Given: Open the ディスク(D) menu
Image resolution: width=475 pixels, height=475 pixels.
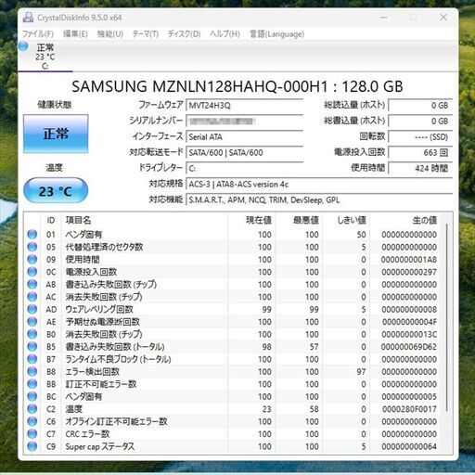Looking at the screenshot, I should click(184, 34).
